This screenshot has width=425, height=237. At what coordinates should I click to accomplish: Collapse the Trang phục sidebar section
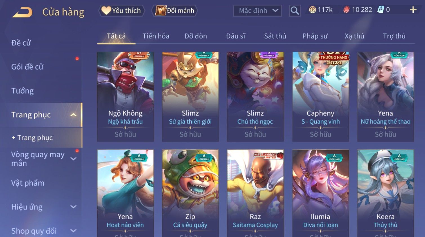73,115
